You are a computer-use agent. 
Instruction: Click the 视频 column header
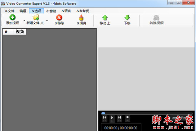pyautogui.click(x=19, y=32)
